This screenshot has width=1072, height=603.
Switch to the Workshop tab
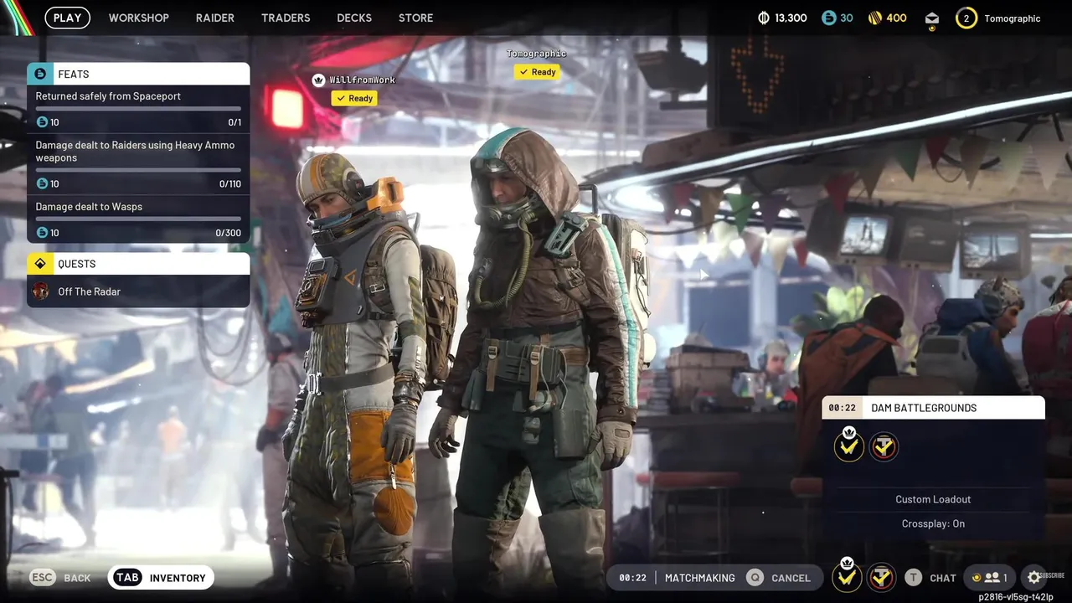(139, 18)
